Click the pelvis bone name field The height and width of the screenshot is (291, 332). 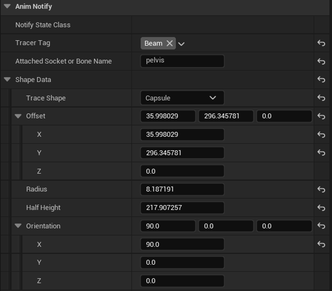[x=182, y=61]
